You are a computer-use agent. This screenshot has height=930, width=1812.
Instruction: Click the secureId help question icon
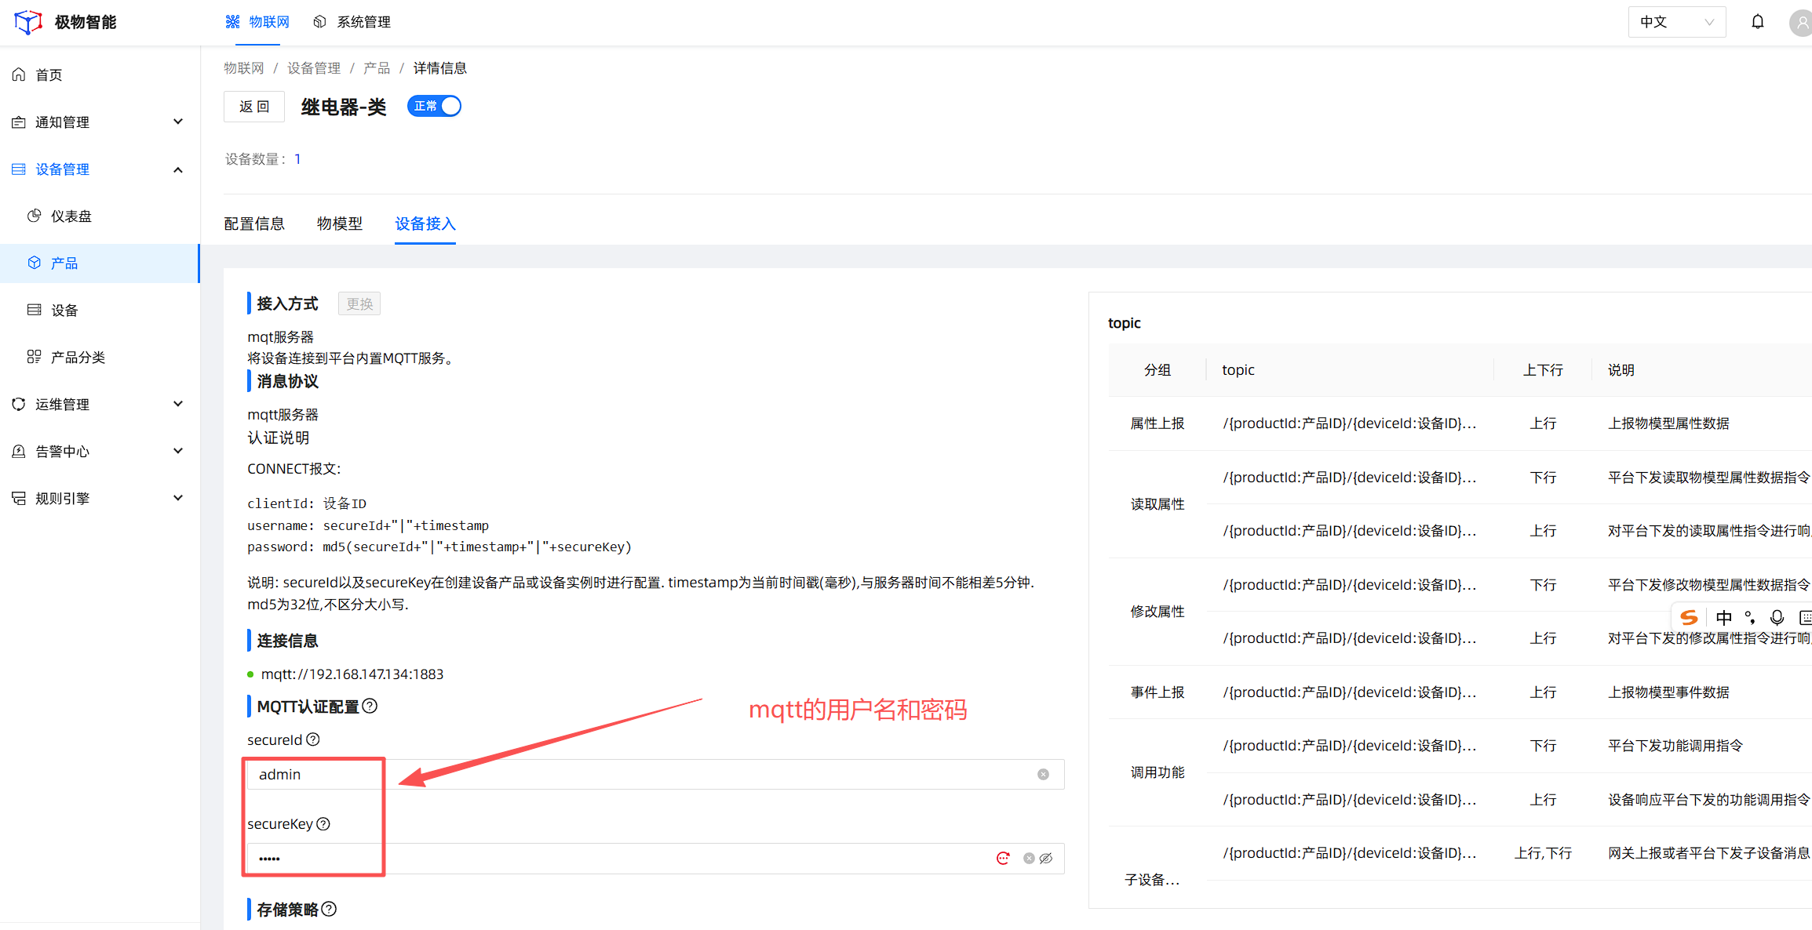[313, 739]
